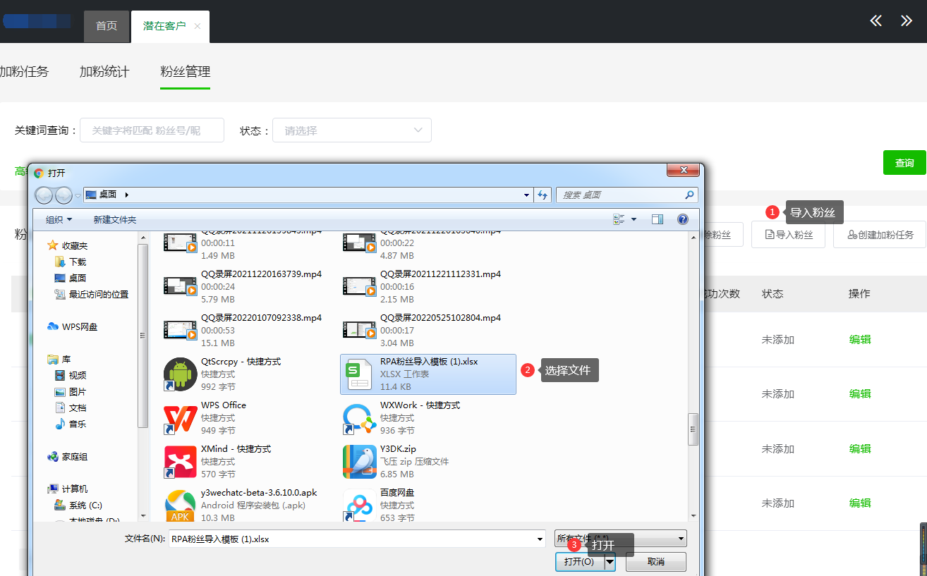Select the WPS Office shortcut icon
Image resolution: width=927 pixels, height=576 pixels.
(181, 418)
